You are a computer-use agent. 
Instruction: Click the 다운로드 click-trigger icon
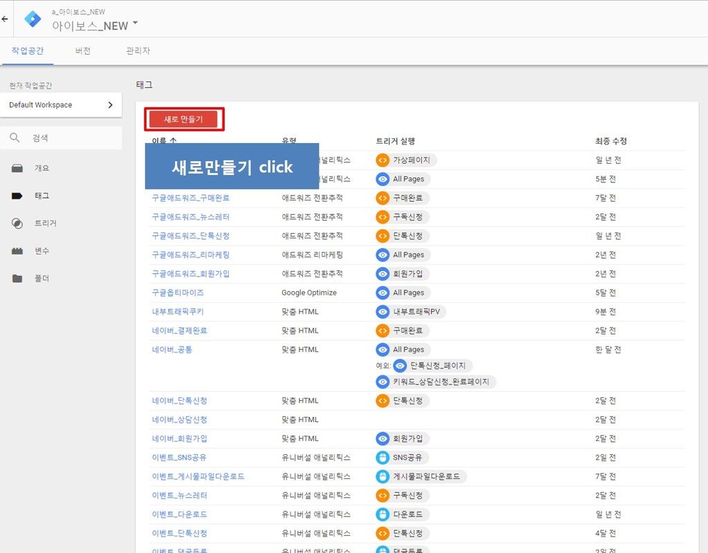click(x=382, y=514)
